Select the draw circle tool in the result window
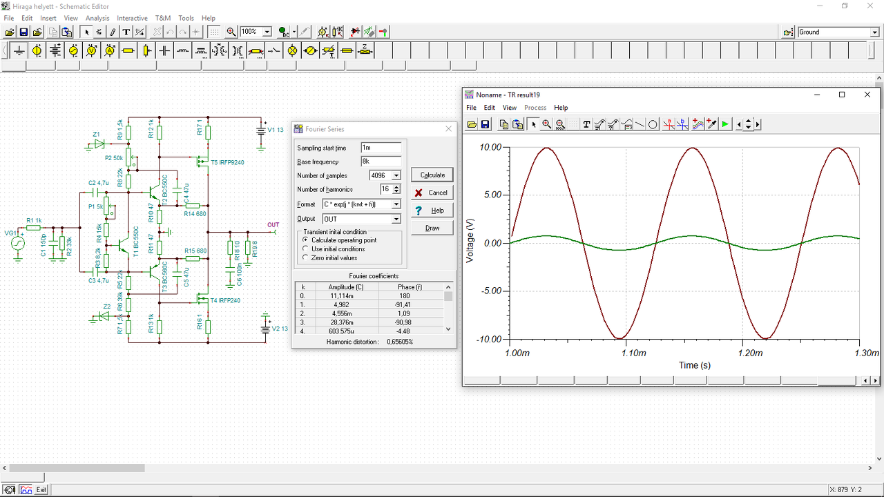 click(x=653, y=124)
